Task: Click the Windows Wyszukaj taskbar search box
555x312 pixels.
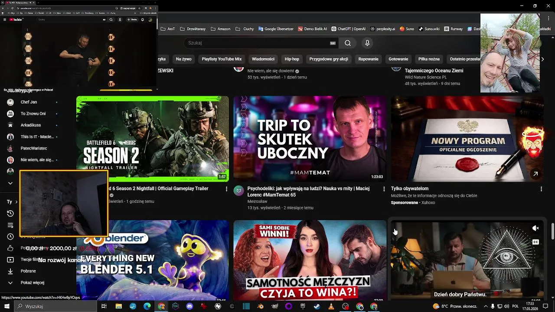Action: pos(55,306)
